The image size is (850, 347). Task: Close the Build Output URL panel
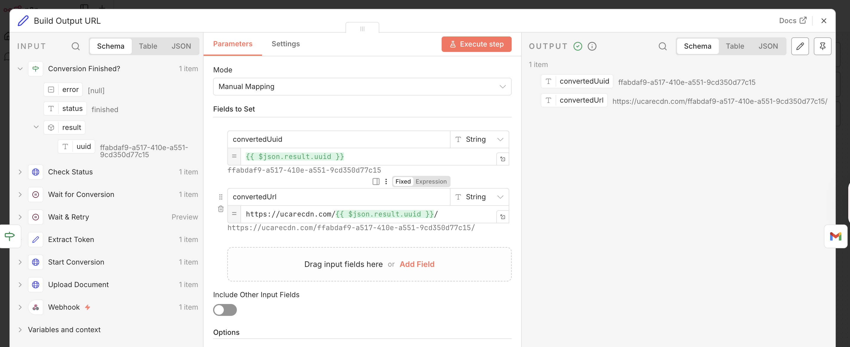[824, 21]
